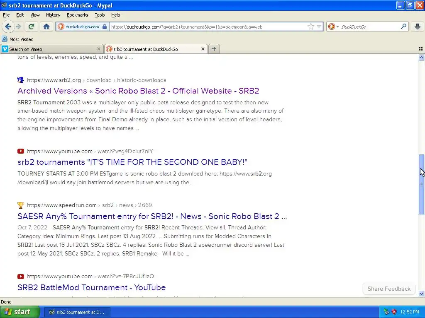
Task: Select the srb2 tournament taskbar window button
Action: [x=77, y=312]
